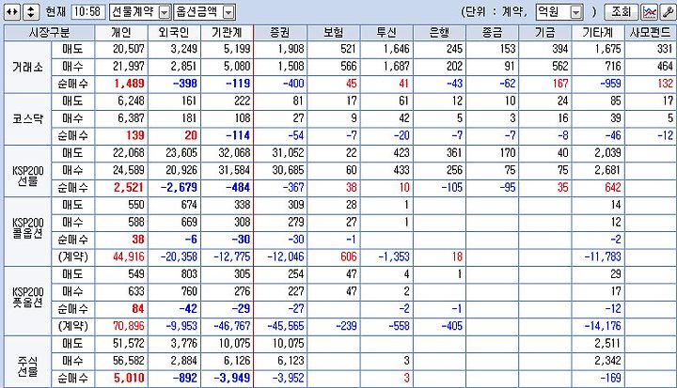
Task: Click 코스닥 증권 순매수 value -54
Action: click(296, 135)
